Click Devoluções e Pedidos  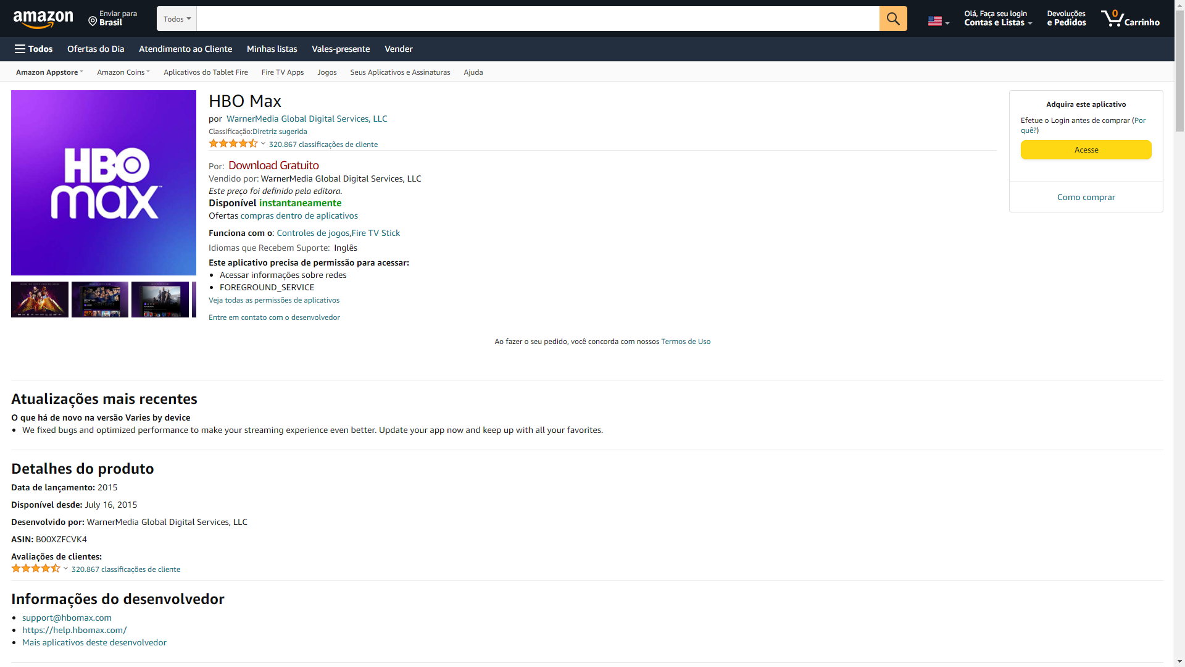(1066, 19)
